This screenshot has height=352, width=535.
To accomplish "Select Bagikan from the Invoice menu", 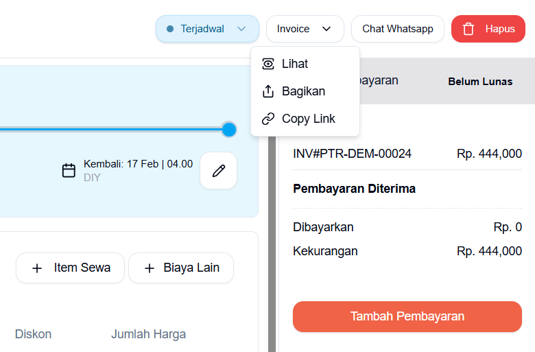I will tap(303, 91).
